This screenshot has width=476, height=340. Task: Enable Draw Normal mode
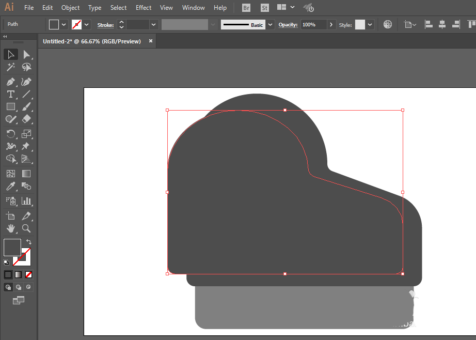click(8, 287)
